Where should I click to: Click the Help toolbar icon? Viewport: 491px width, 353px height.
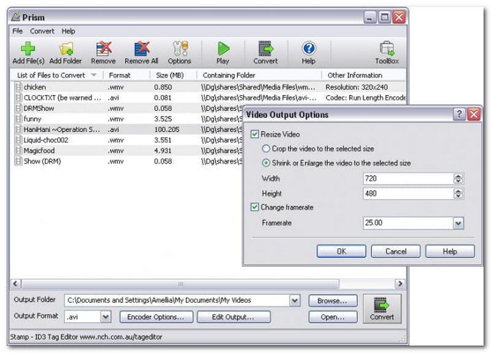309,49
